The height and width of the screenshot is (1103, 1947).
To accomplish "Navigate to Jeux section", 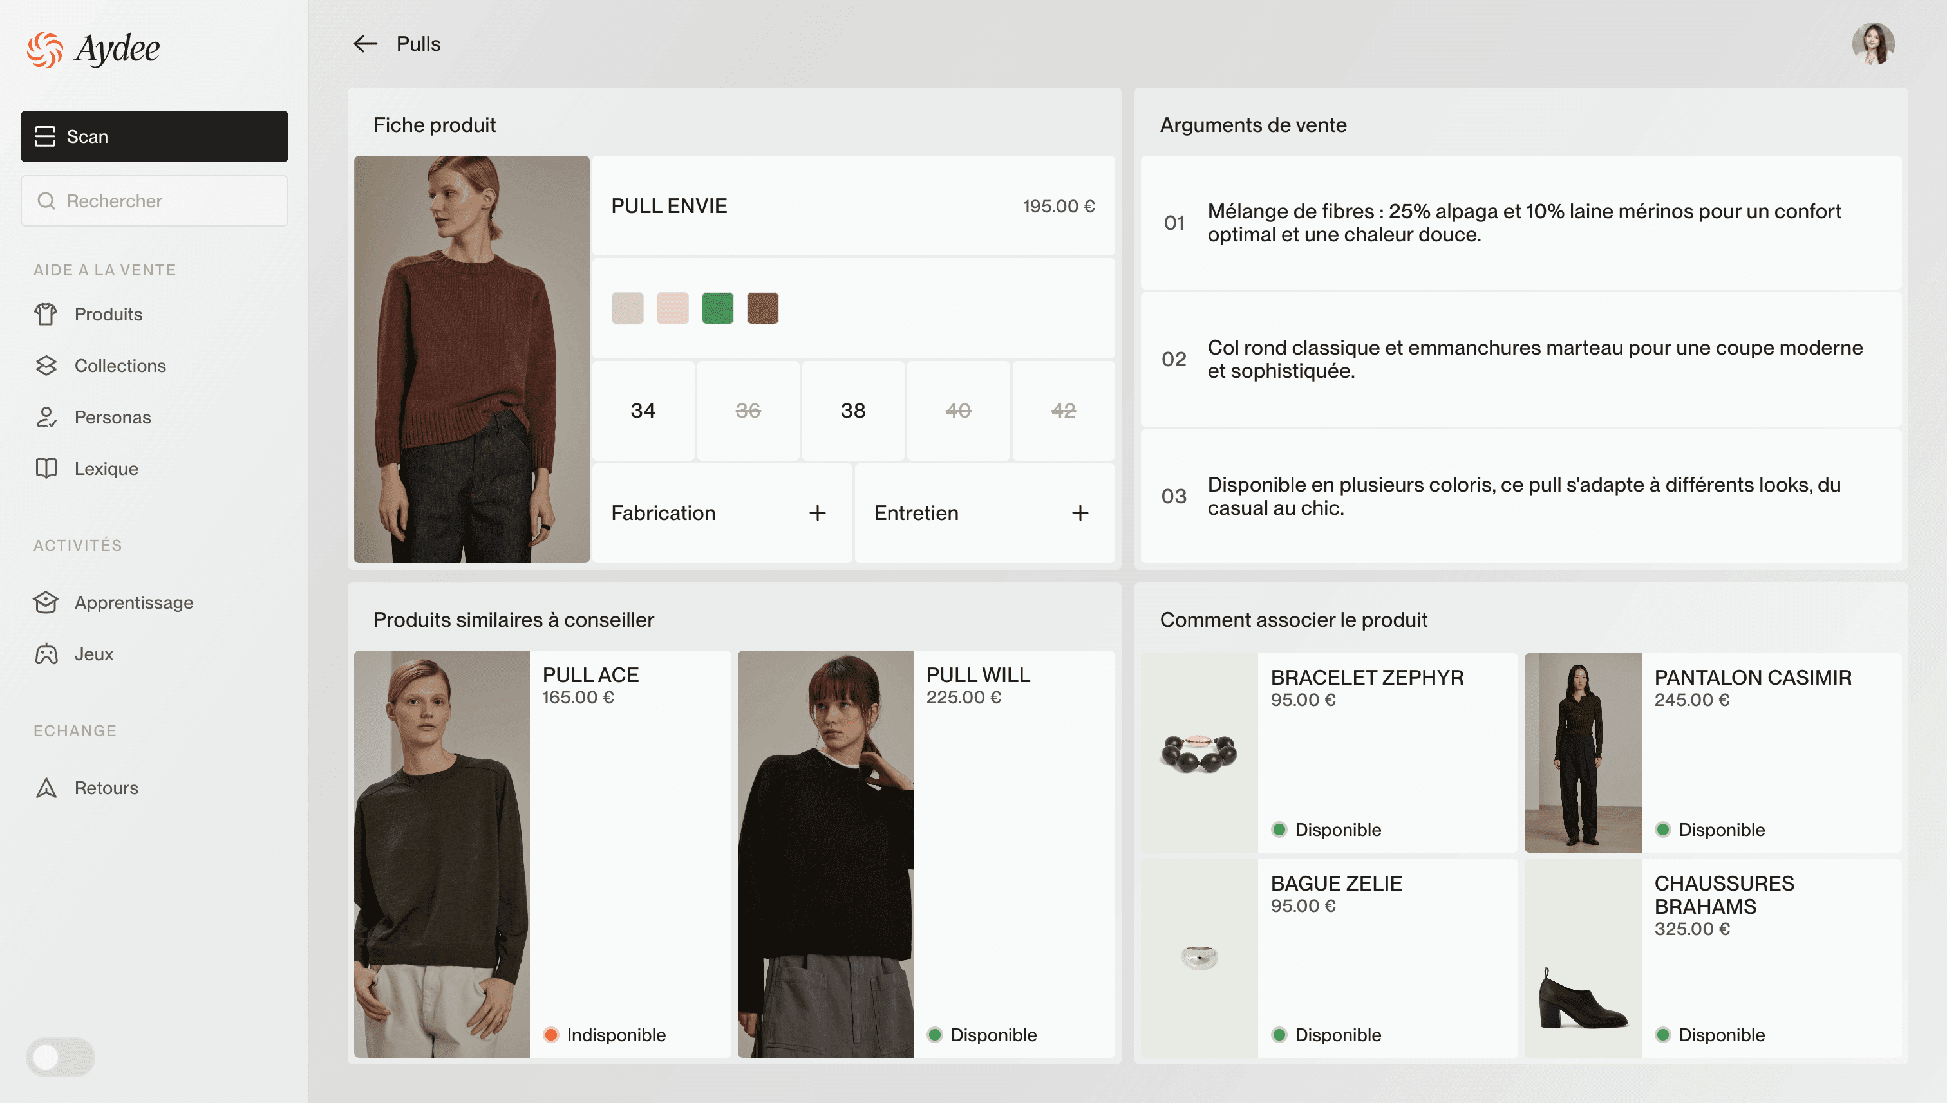I will coord(93,654).
